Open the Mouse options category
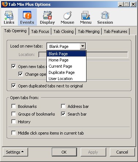The image size is (138, 162). click(x=68, y=17)
